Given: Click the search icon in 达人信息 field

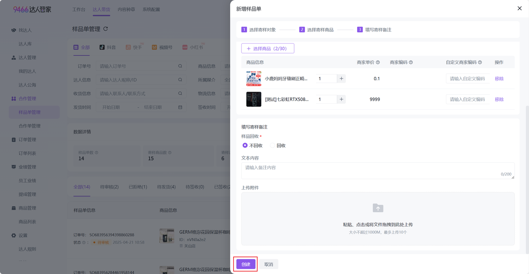Looking at the screenshot, I should pyautogui.click(x=180, y=80).
